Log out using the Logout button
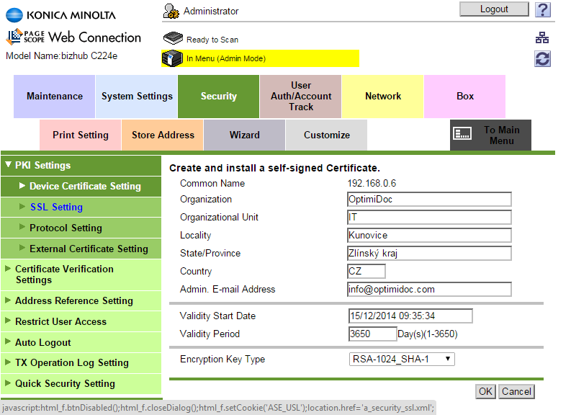 click(x=494, y=9)
